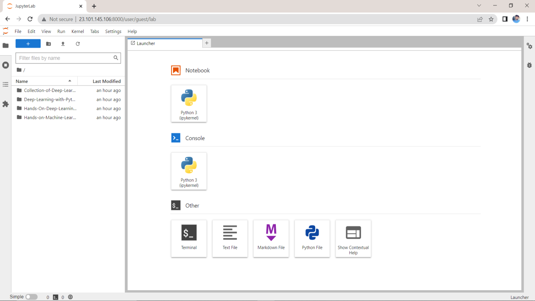The width and height of the screenshot is (535, 301).
Task: Sort files by Name column
Action: click(x=44, y=81)
